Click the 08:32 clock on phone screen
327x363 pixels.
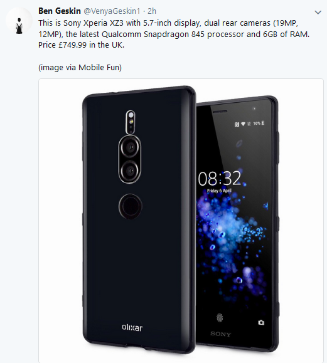[220, 179]
